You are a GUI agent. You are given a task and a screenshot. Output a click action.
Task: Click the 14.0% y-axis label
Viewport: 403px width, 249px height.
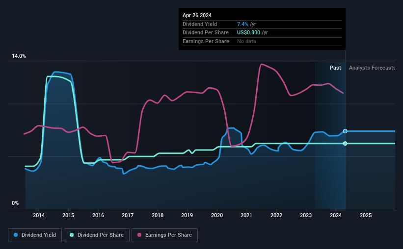click(19, 56)
